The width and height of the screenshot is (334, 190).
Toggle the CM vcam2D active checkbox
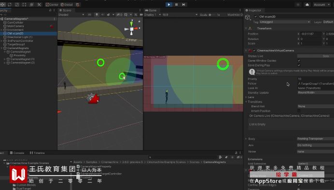[x=256, y=16]
